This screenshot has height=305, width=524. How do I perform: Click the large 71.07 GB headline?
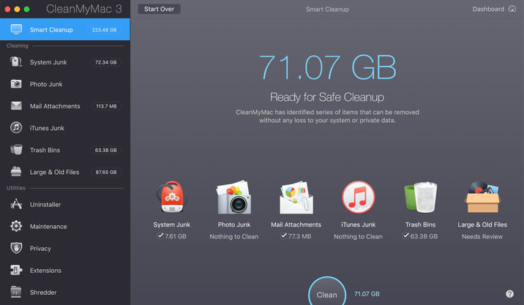click(x=327, y=67)
